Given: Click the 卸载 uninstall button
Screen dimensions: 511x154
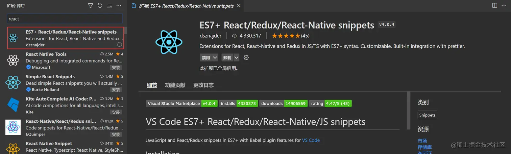Looking at the screenshot, I should pyautogui.click(x=227, y=57).
